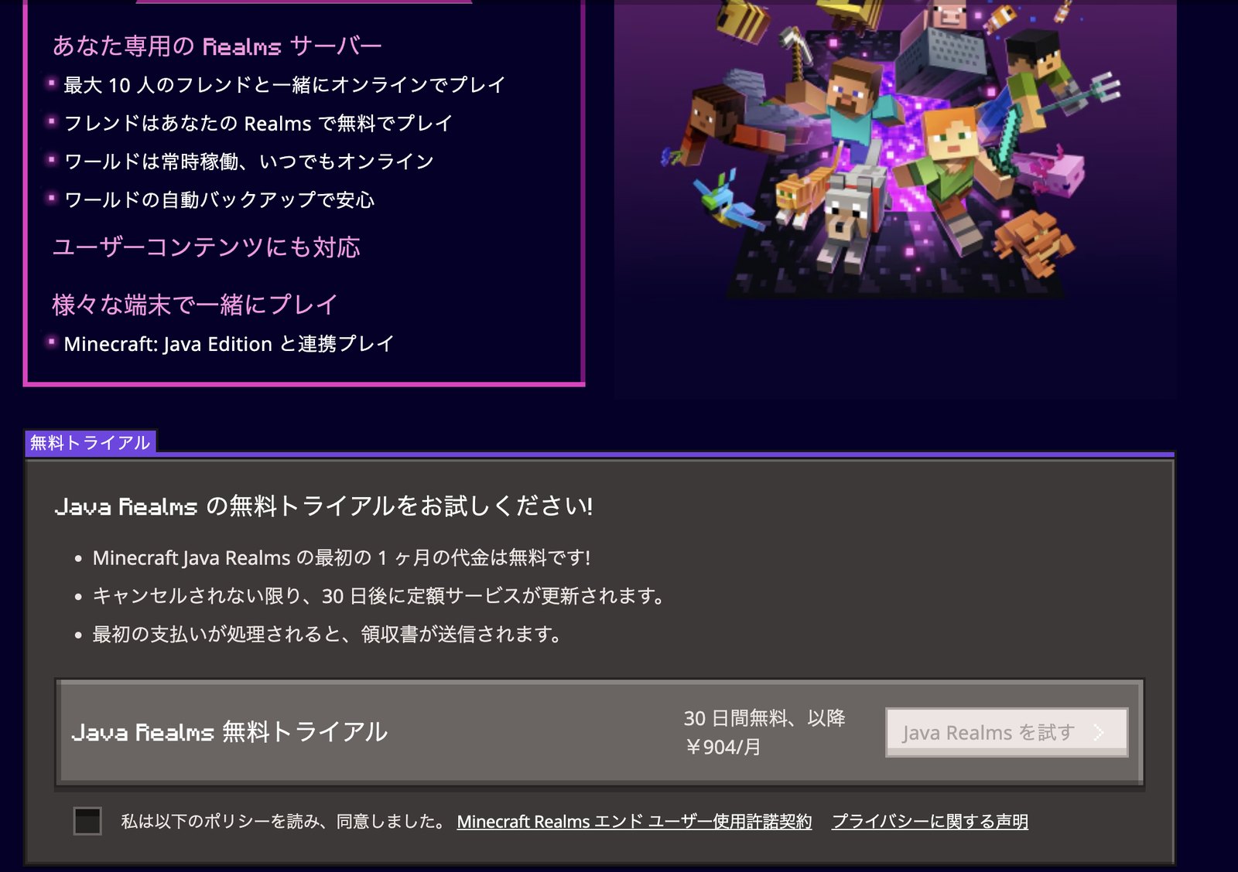Click 'キャンセルされない限り、30 日後に定額サービスが更新されます。' text

point(378,596)
